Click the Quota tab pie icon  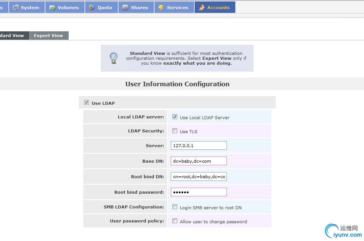[x=92, y=8]
